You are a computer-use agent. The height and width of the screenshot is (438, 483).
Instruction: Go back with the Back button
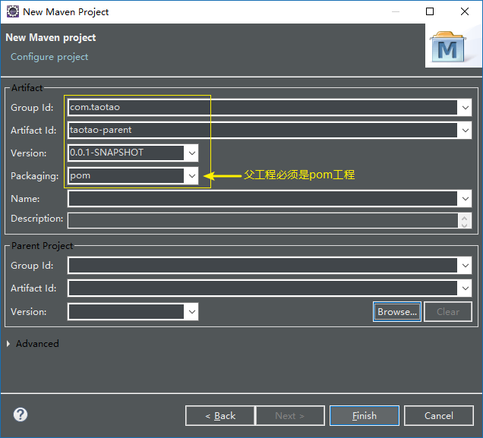tap(220, 416)
